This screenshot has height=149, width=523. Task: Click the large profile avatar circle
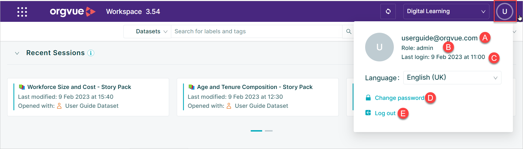[379, 47]
